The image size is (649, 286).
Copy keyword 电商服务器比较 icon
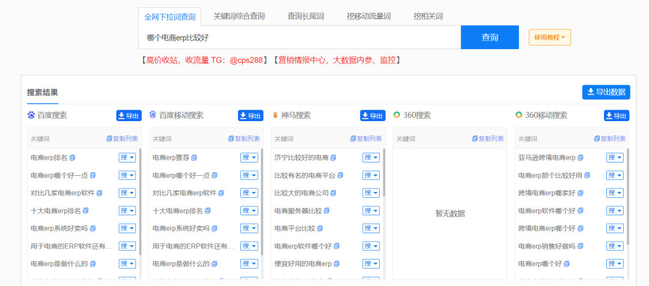tap(326, 210)
